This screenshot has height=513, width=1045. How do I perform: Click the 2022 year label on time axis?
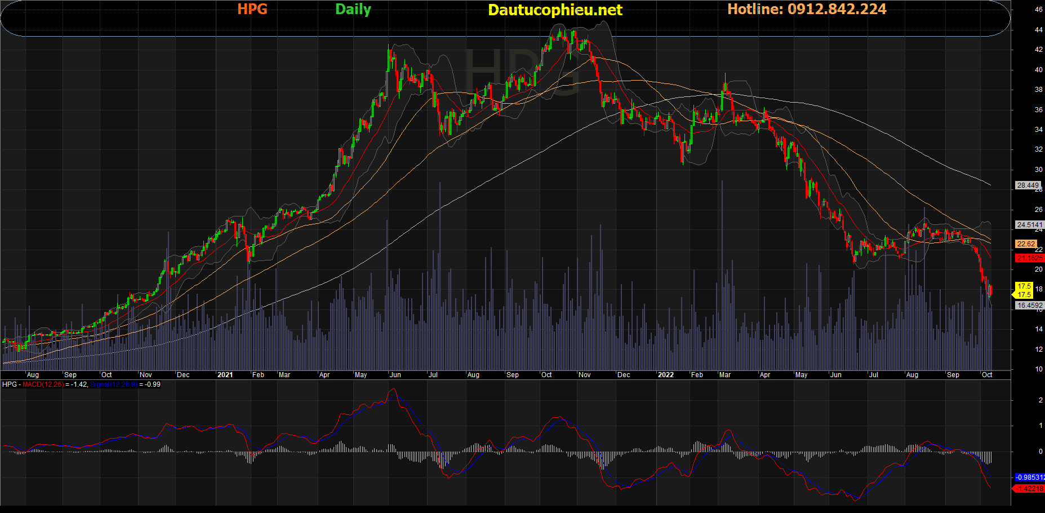pyautogui.click(x=665, y=374)
